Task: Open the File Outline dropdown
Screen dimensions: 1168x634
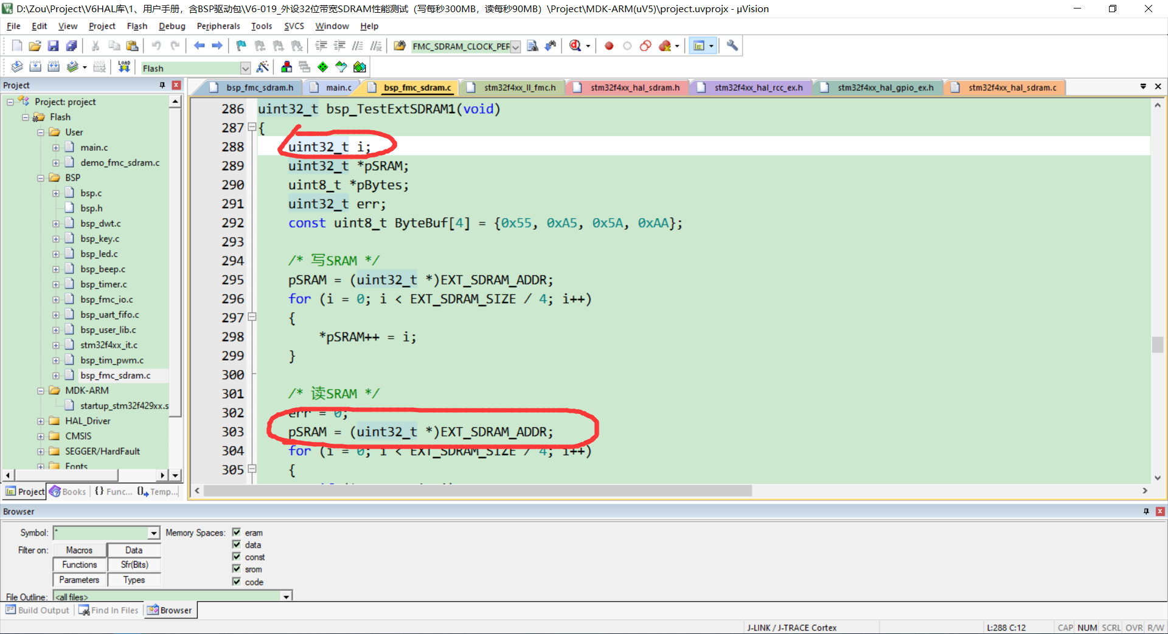Action: coord(286,597)
